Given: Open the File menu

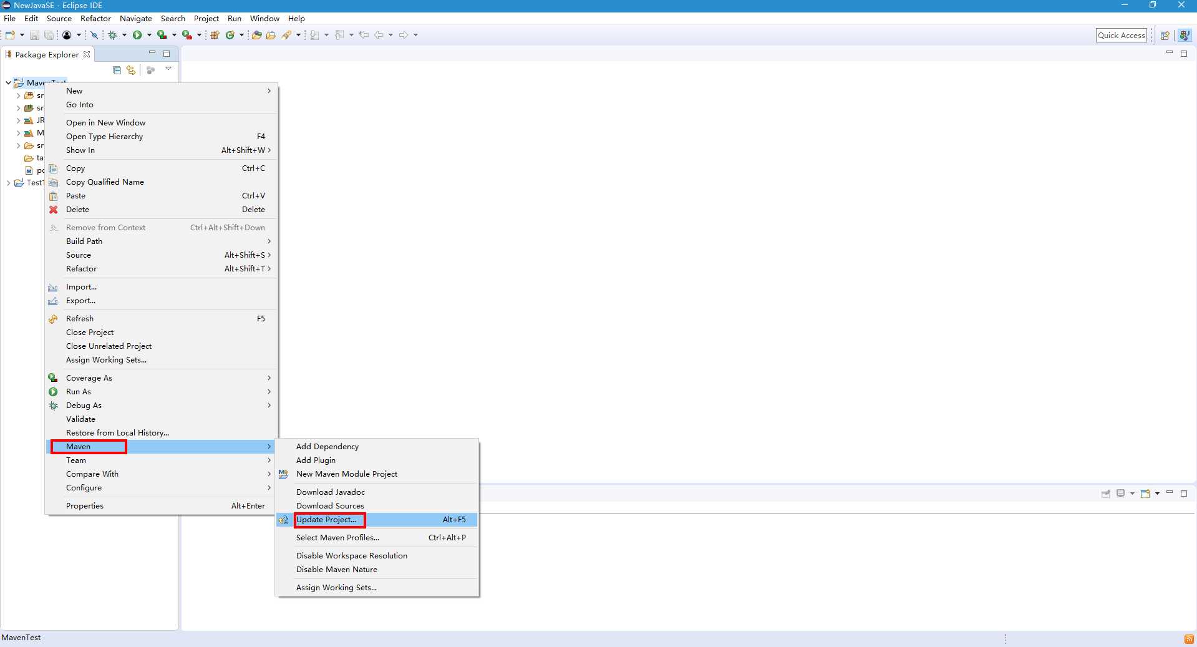Looking at the screenshot, I should 9,18.
